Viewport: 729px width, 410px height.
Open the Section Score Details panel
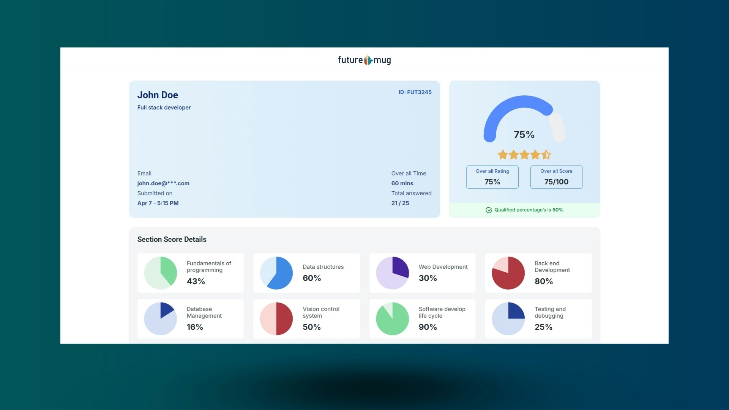[x=172, y=239]
